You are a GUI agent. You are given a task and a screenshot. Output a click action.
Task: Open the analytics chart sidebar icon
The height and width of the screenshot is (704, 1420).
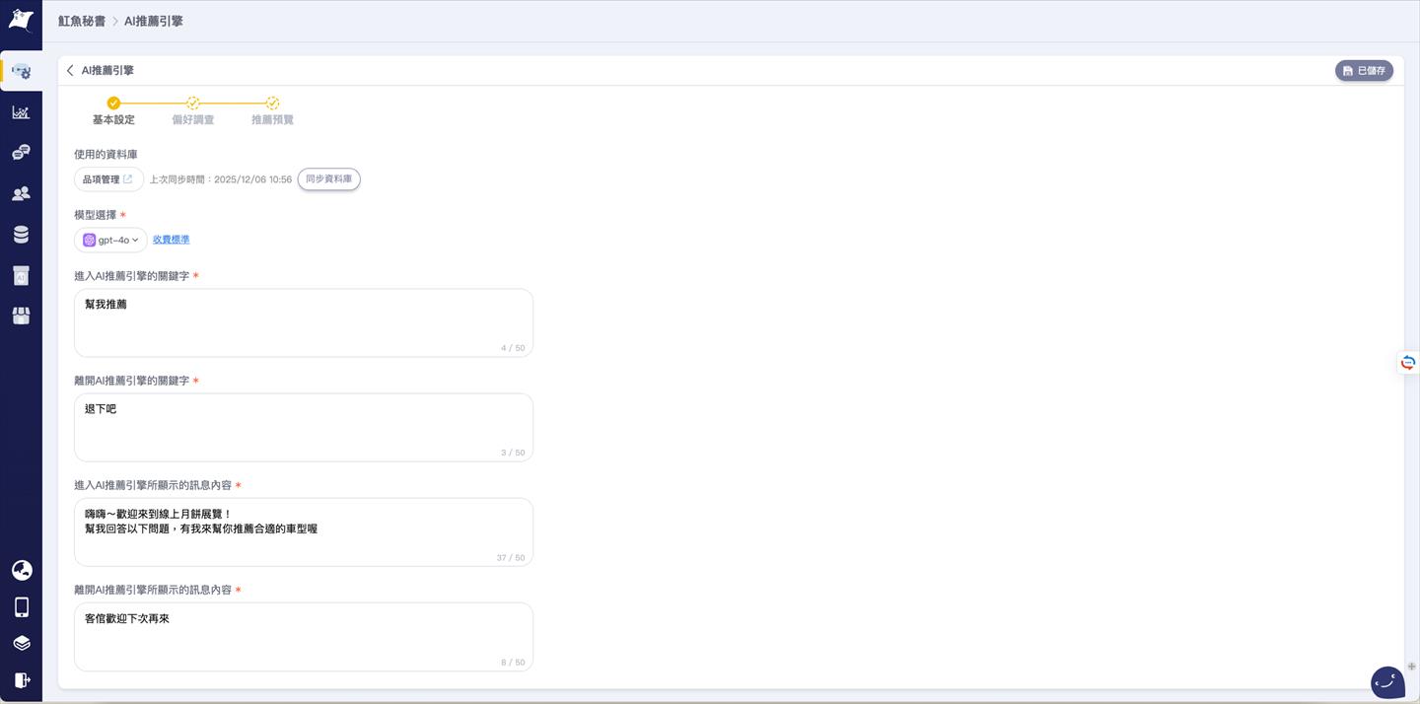click(x=21, y=112)
